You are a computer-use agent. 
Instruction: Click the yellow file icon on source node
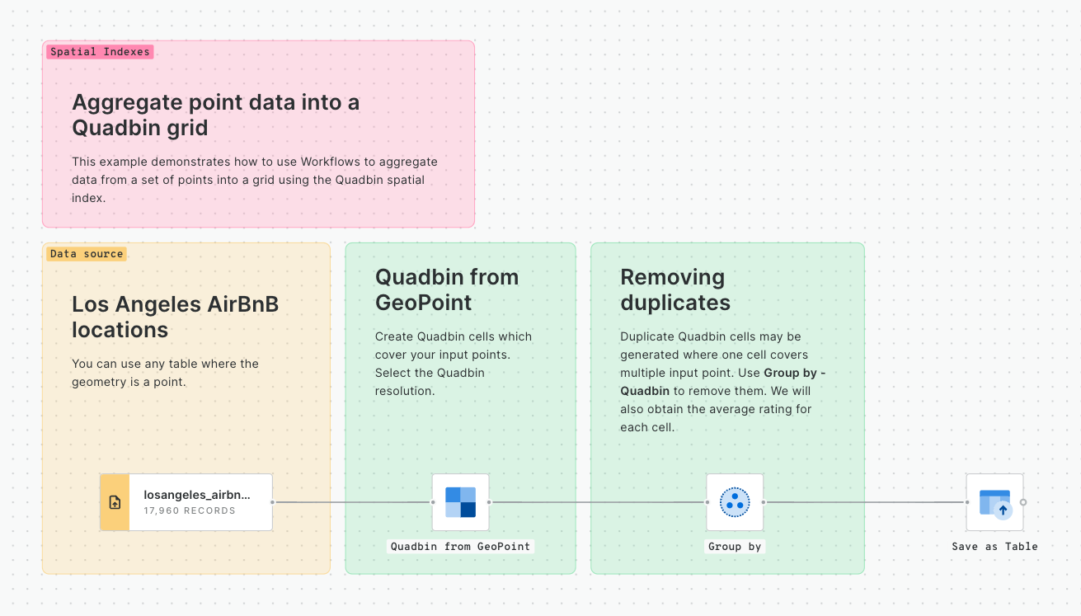(x=115, y=502)
